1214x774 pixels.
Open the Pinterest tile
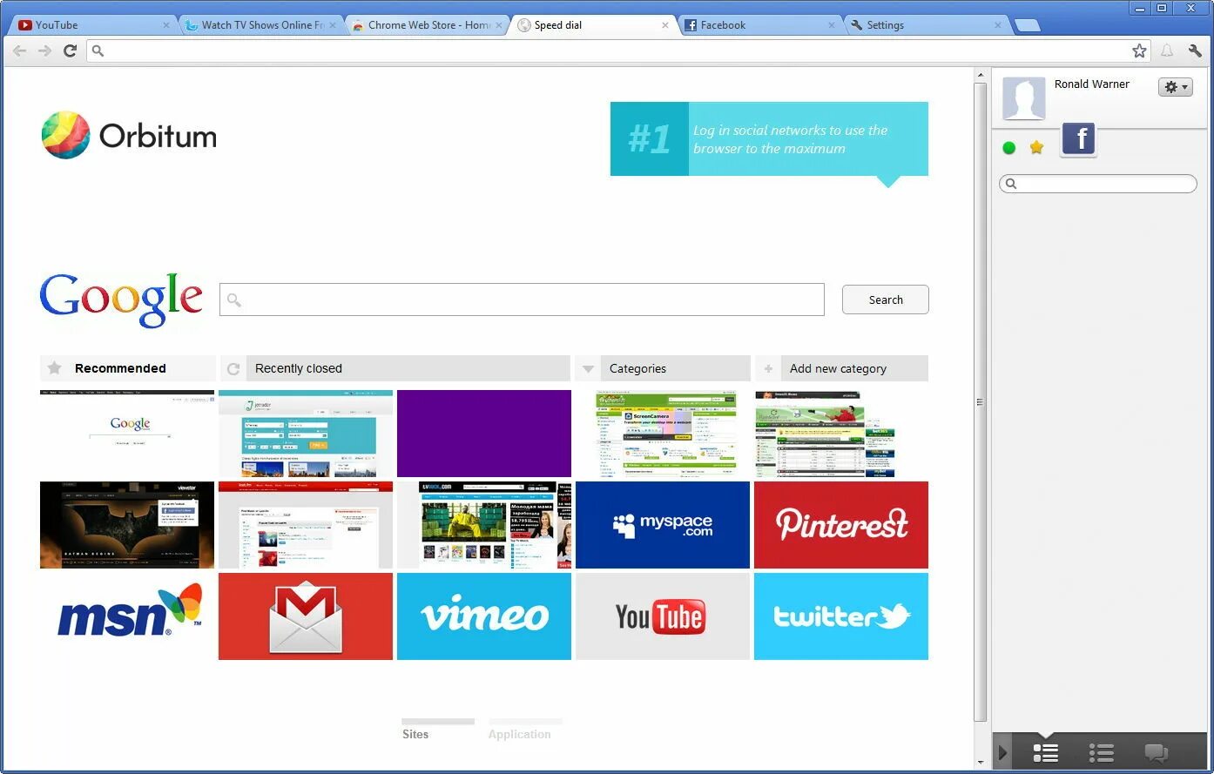(841, 525)
